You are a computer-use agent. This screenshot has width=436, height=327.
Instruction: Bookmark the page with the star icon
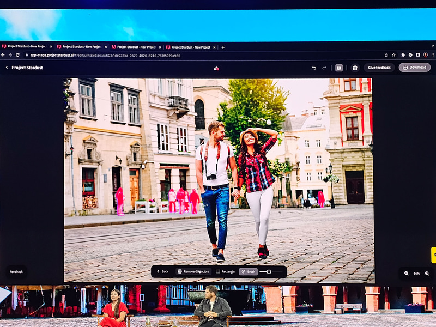click(x=393, y=55)
